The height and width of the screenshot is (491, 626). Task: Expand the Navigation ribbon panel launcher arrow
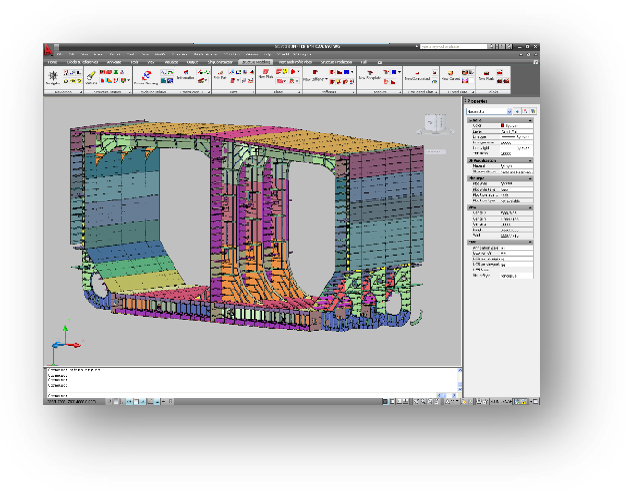pyautogui.click(x=81, y=93)
